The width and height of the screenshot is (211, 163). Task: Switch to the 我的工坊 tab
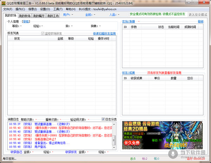(x=53, y=16)
